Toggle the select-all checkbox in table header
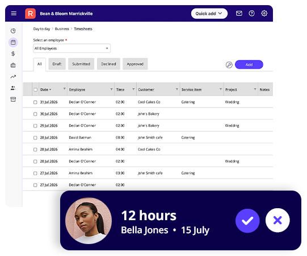 [x=35, y=89]
